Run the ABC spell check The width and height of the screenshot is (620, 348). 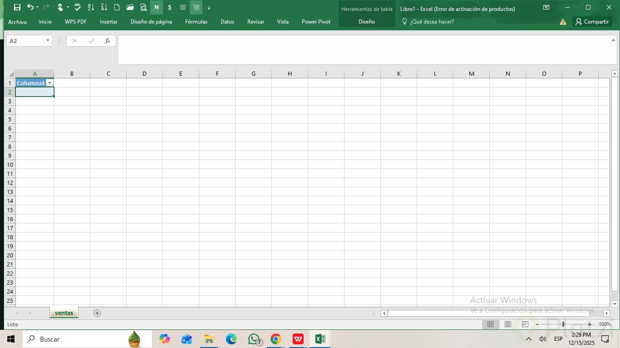pyautogui.click(x=78, y=7)
